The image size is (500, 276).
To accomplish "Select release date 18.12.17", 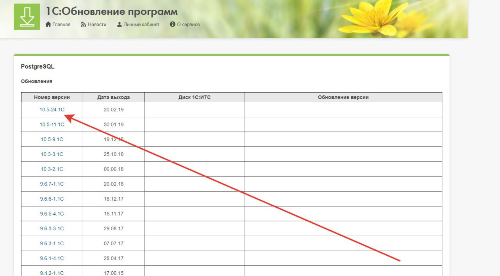I will pyautogui.click(x=114, y=199).
